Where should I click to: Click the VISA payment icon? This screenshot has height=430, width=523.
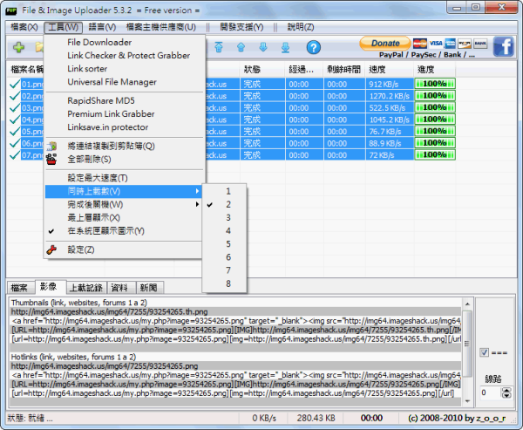[x=436, y=44]
